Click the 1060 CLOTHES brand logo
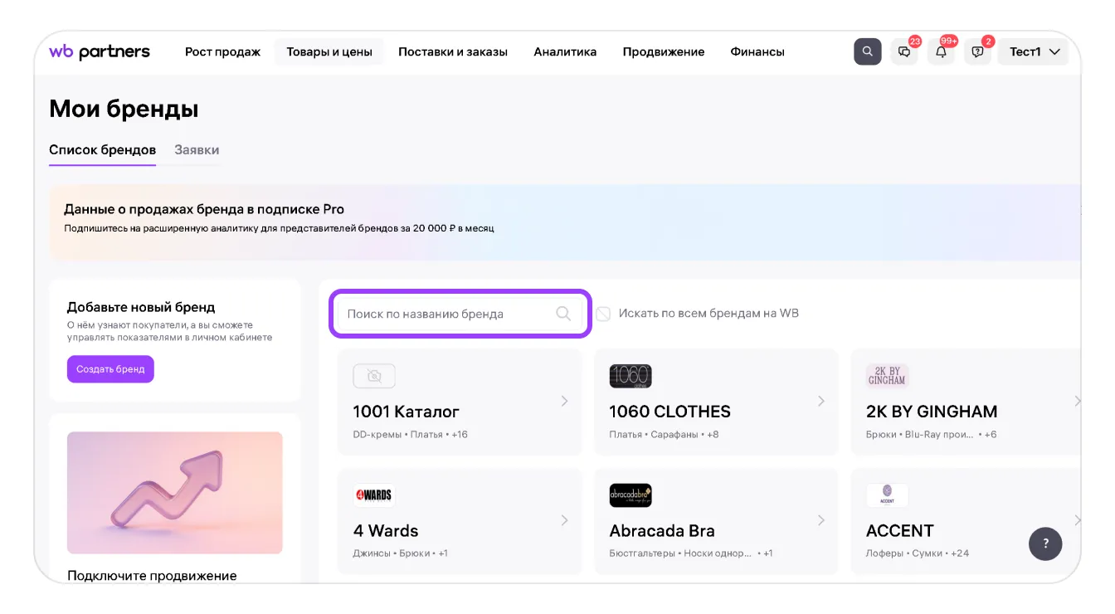1115x614 pixels. point(630,376)
